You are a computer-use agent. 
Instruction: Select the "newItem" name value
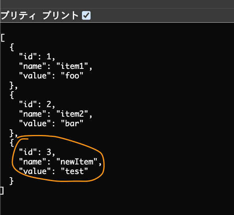pos(77,162)
